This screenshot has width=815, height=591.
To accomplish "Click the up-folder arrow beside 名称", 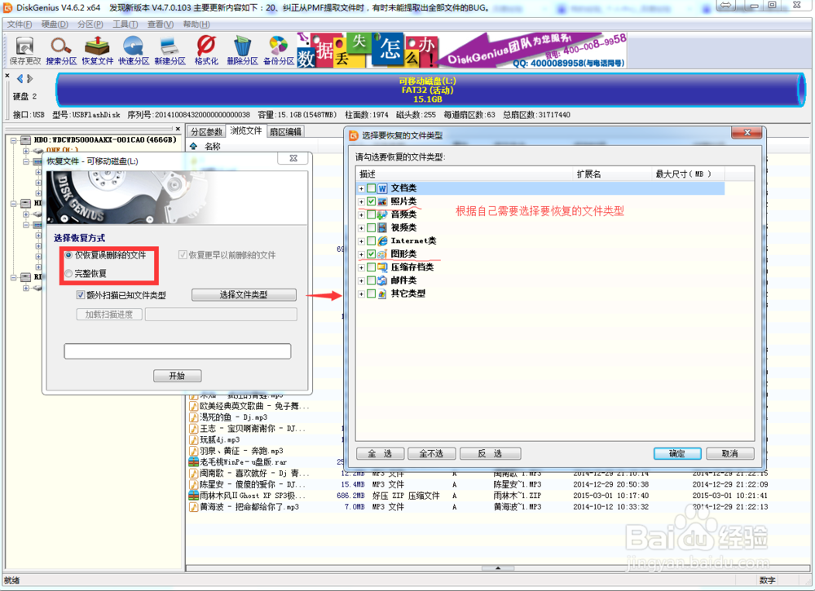I will 193,146.
